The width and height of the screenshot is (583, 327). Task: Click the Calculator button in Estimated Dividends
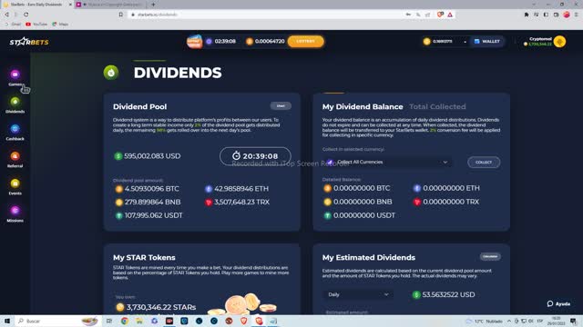(x=490, y=256)
